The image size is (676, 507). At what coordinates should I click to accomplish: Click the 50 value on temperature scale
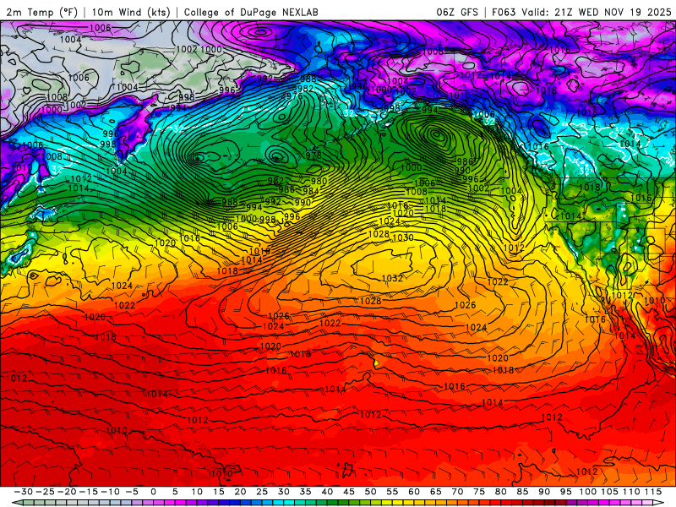370,492
